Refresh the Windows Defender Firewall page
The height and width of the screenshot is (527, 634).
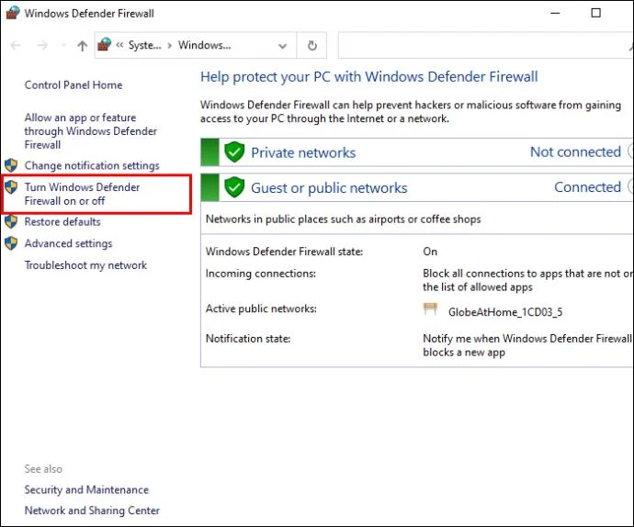(312, 45)
